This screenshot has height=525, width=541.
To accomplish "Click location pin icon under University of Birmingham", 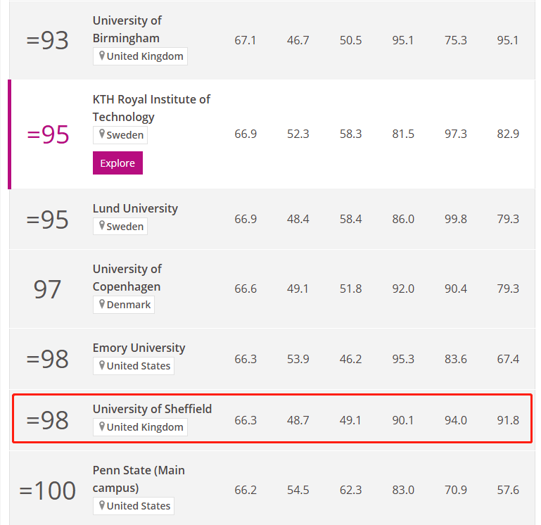I will click(x=102, y=56).
